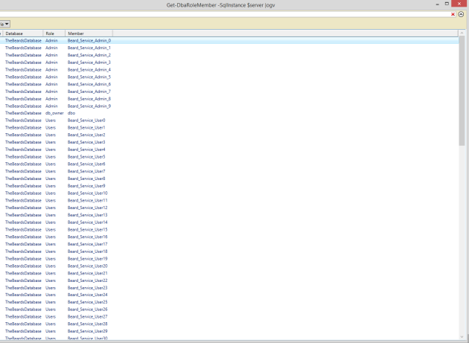This screenshot has height=343, width=469.
Task: Focus the Filter search box
Action: point(224,14)
